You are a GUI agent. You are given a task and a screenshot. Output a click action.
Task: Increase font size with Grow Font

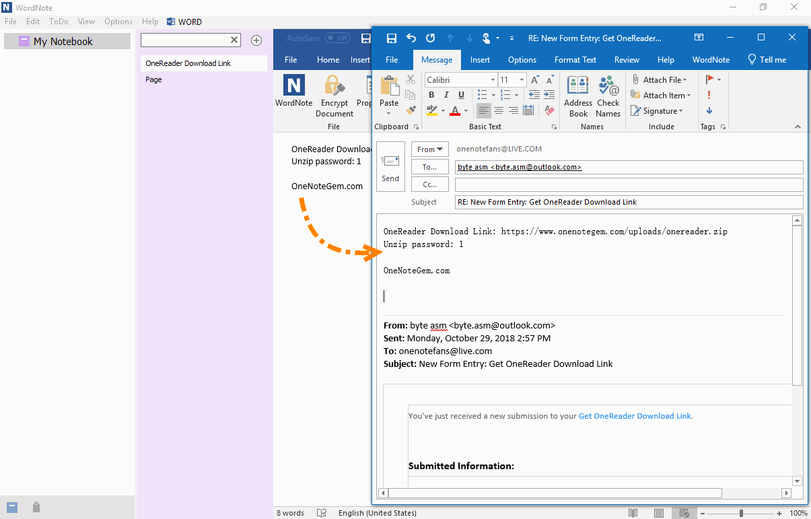(534, 79)
